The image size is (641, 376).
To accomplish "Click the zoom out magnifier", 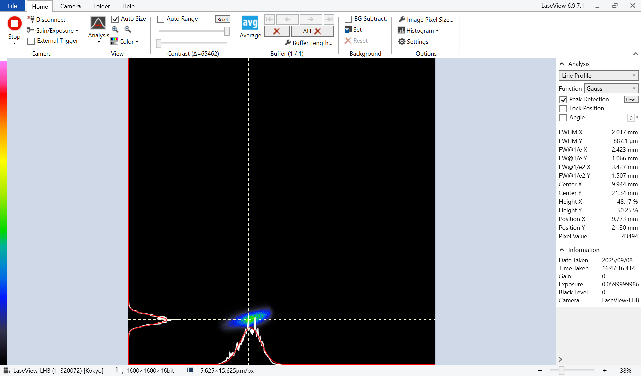I will (128, 29).
